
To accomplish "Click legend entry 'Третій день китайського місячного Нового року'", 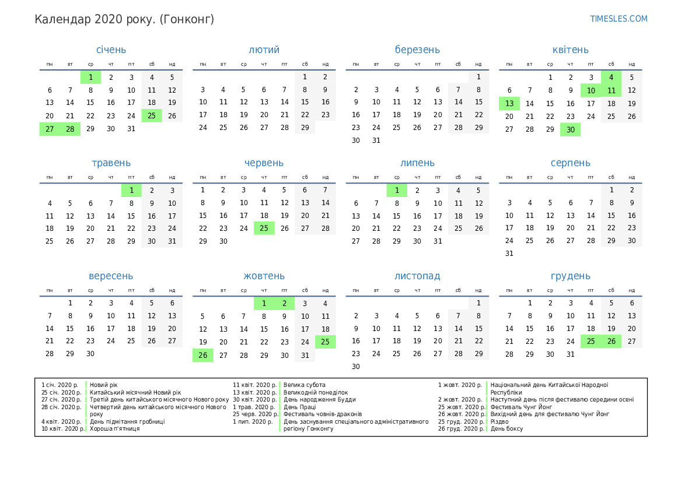I will pos(159,399).
